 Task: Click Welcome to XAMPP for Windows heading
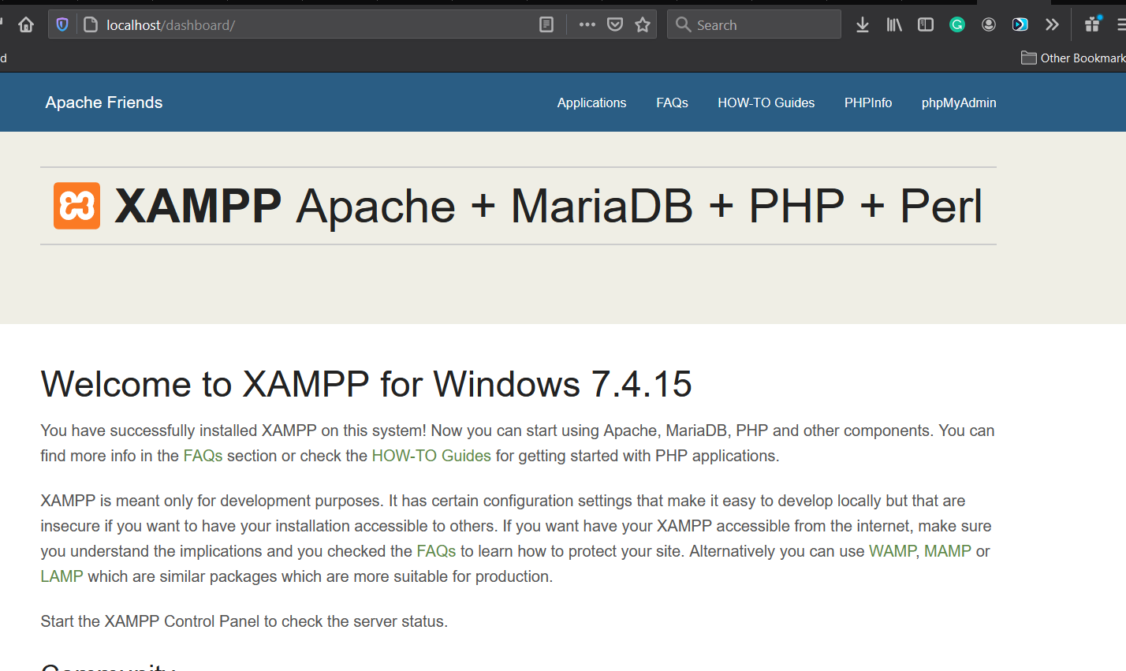point(366,384)
